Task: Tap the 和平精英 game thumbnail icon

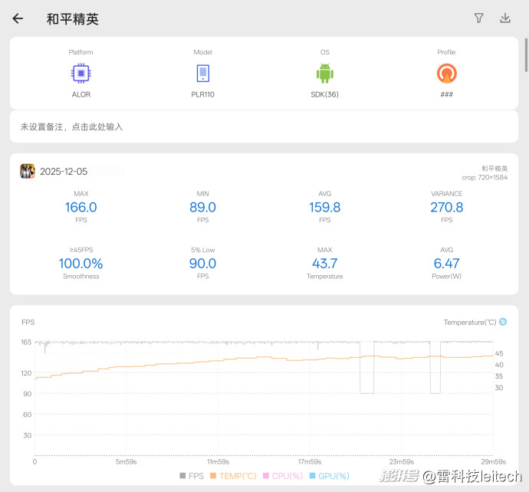Action: coord(28,172)
